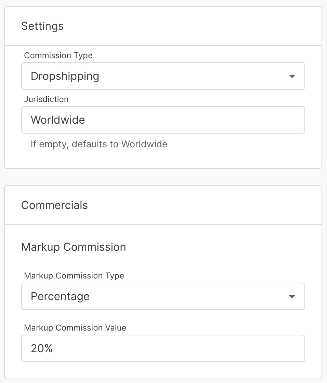Click the Markup Commission Value label
The height and width of the screenshot is (383, 327).
pyautogui.click(x=75, y=328)
